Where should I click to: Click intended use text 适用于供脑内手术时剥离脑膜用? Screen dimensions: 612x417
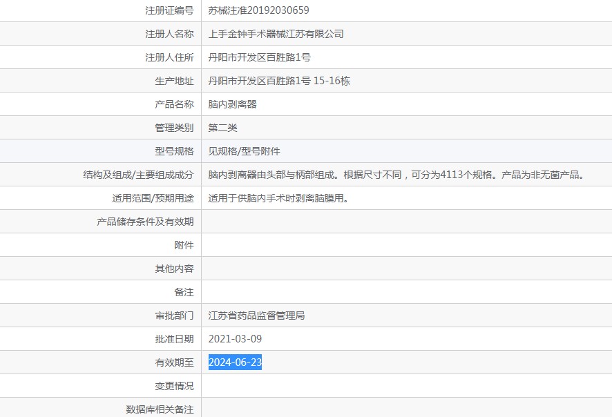tap(278, 198)
